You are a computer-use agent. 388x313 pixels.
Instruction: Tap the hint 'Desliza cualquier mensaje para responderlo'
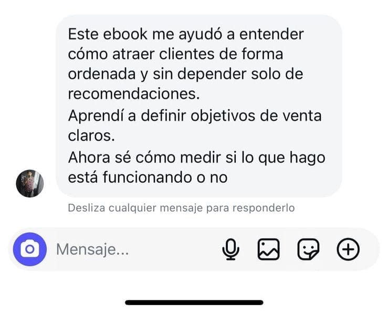(181, 208)
